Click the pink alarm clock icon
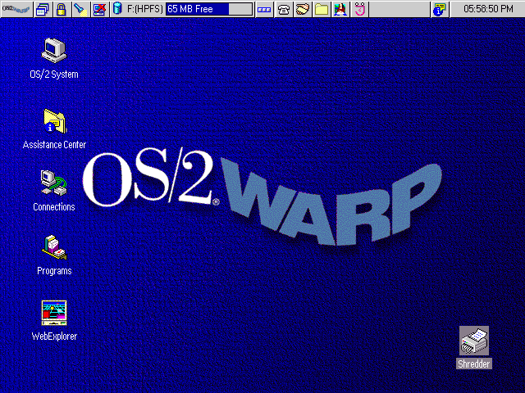 pyautogui.click(x=359, y=9)
